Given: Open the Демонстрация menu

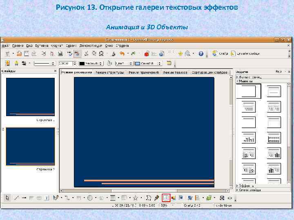Looking at the screenshot, I should (x=91, y=46).
